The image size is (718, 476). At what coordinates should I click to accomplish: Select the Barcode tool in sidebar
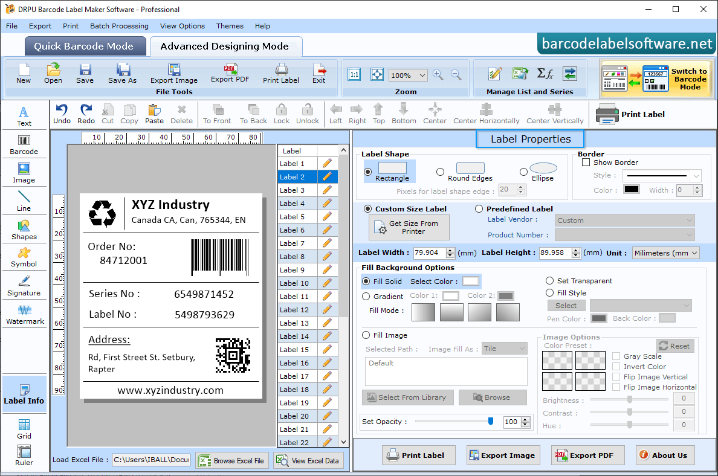[x=24, y=144]
